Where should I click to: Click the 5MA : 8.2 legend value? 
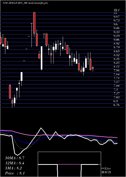(x=14, y=168)
